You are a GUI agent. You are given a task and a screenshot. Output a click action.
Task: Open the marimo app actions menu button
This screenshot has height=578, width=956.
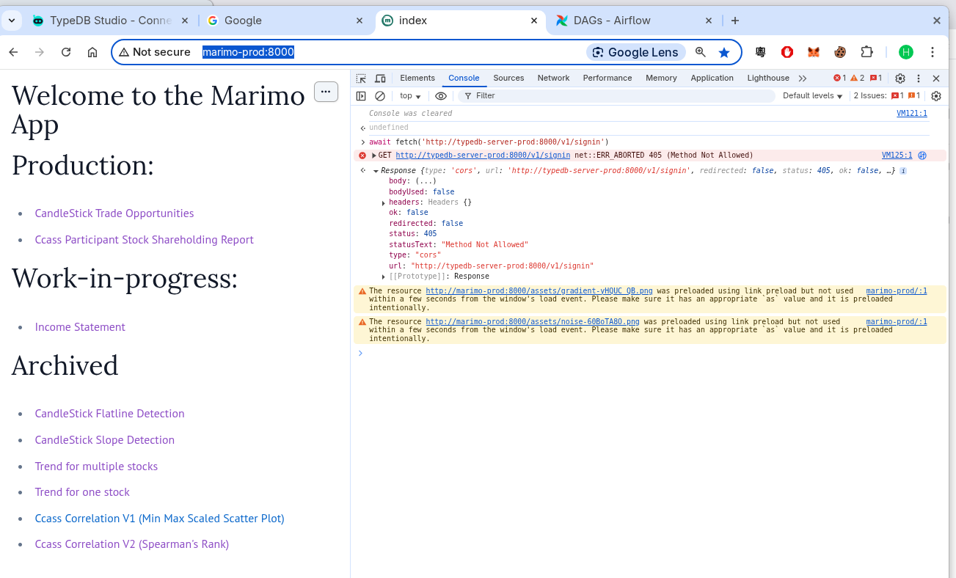pos(326,92)
